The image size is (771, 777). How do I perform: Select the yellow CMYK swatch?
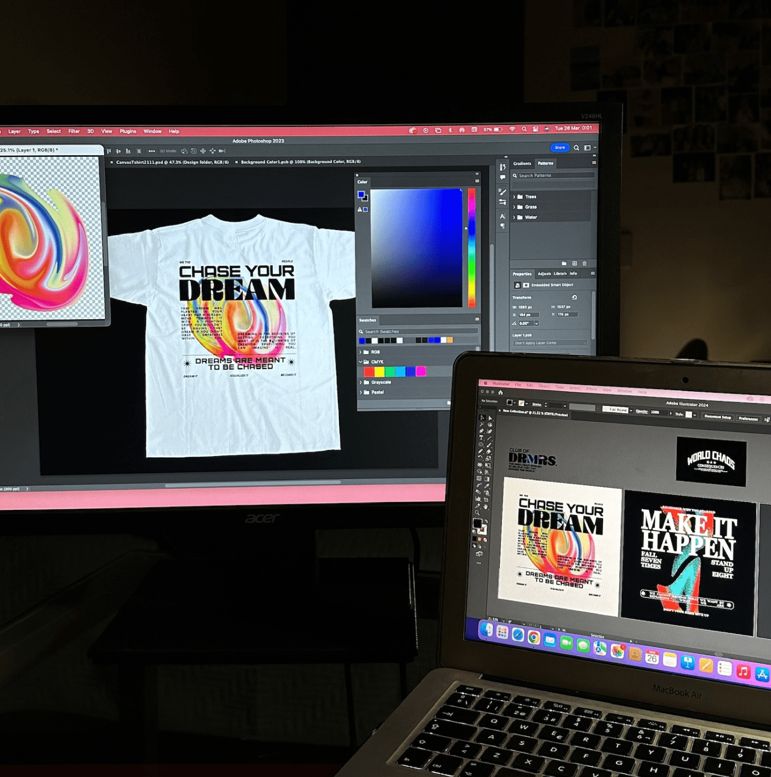click(x=379, y=372)
